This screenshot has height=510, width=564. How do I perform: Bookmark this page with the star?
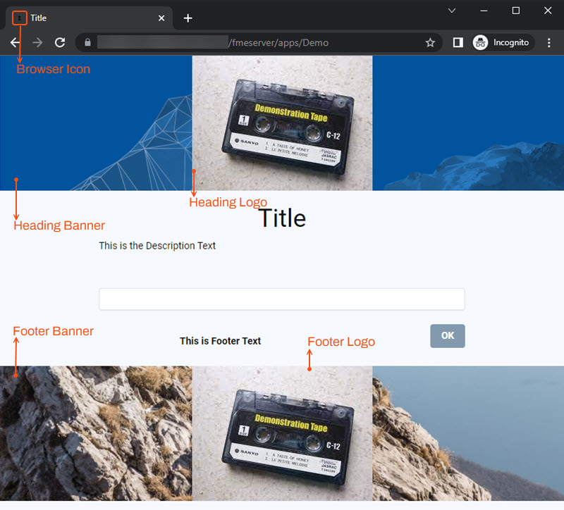point(430,43)
